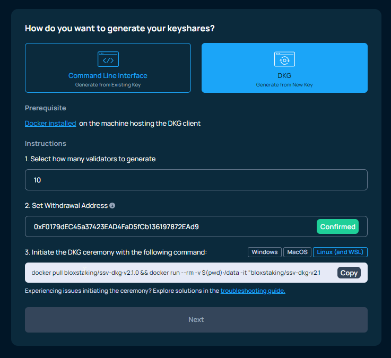This screenshot has height=358, width=391.
Task: Click the 'Generate from Existing Key' subtitle
Action: [x=108, y=85]
